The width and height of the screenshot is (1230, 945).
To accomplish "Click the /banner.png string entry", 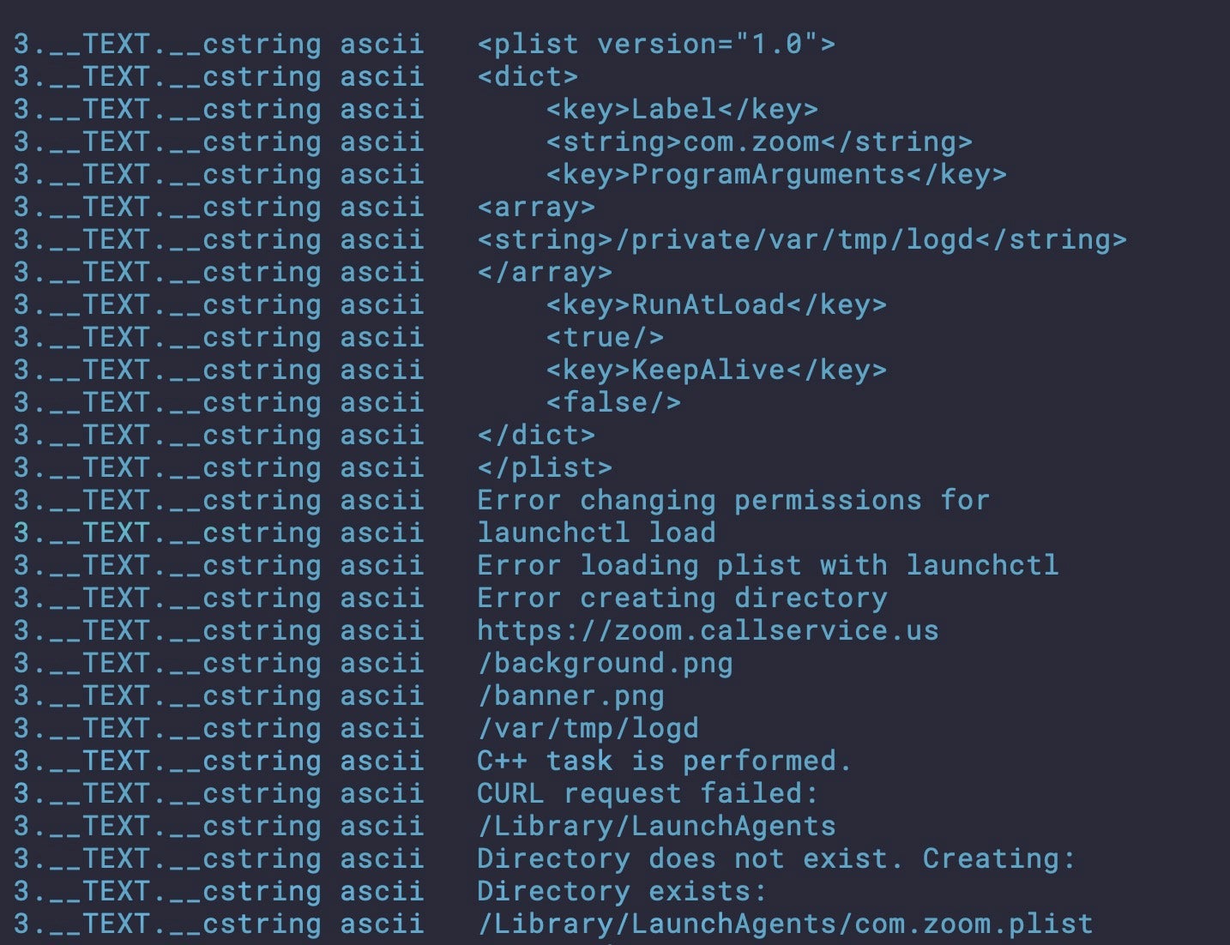I will (570, 696).
